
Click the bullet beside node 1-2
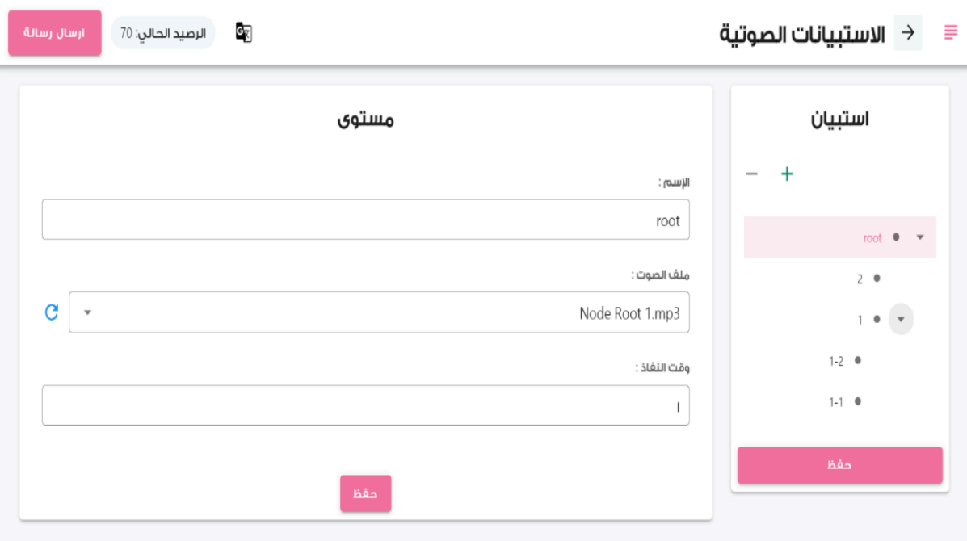[857, 360]
